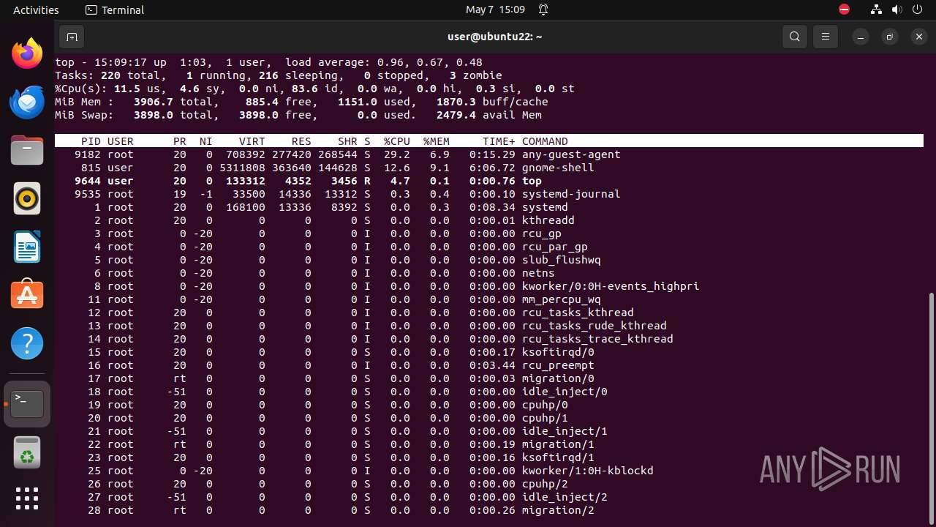936x527 pixels.
Task: Click the user@ubuntu22 window title
Action: tap(495, 37)
